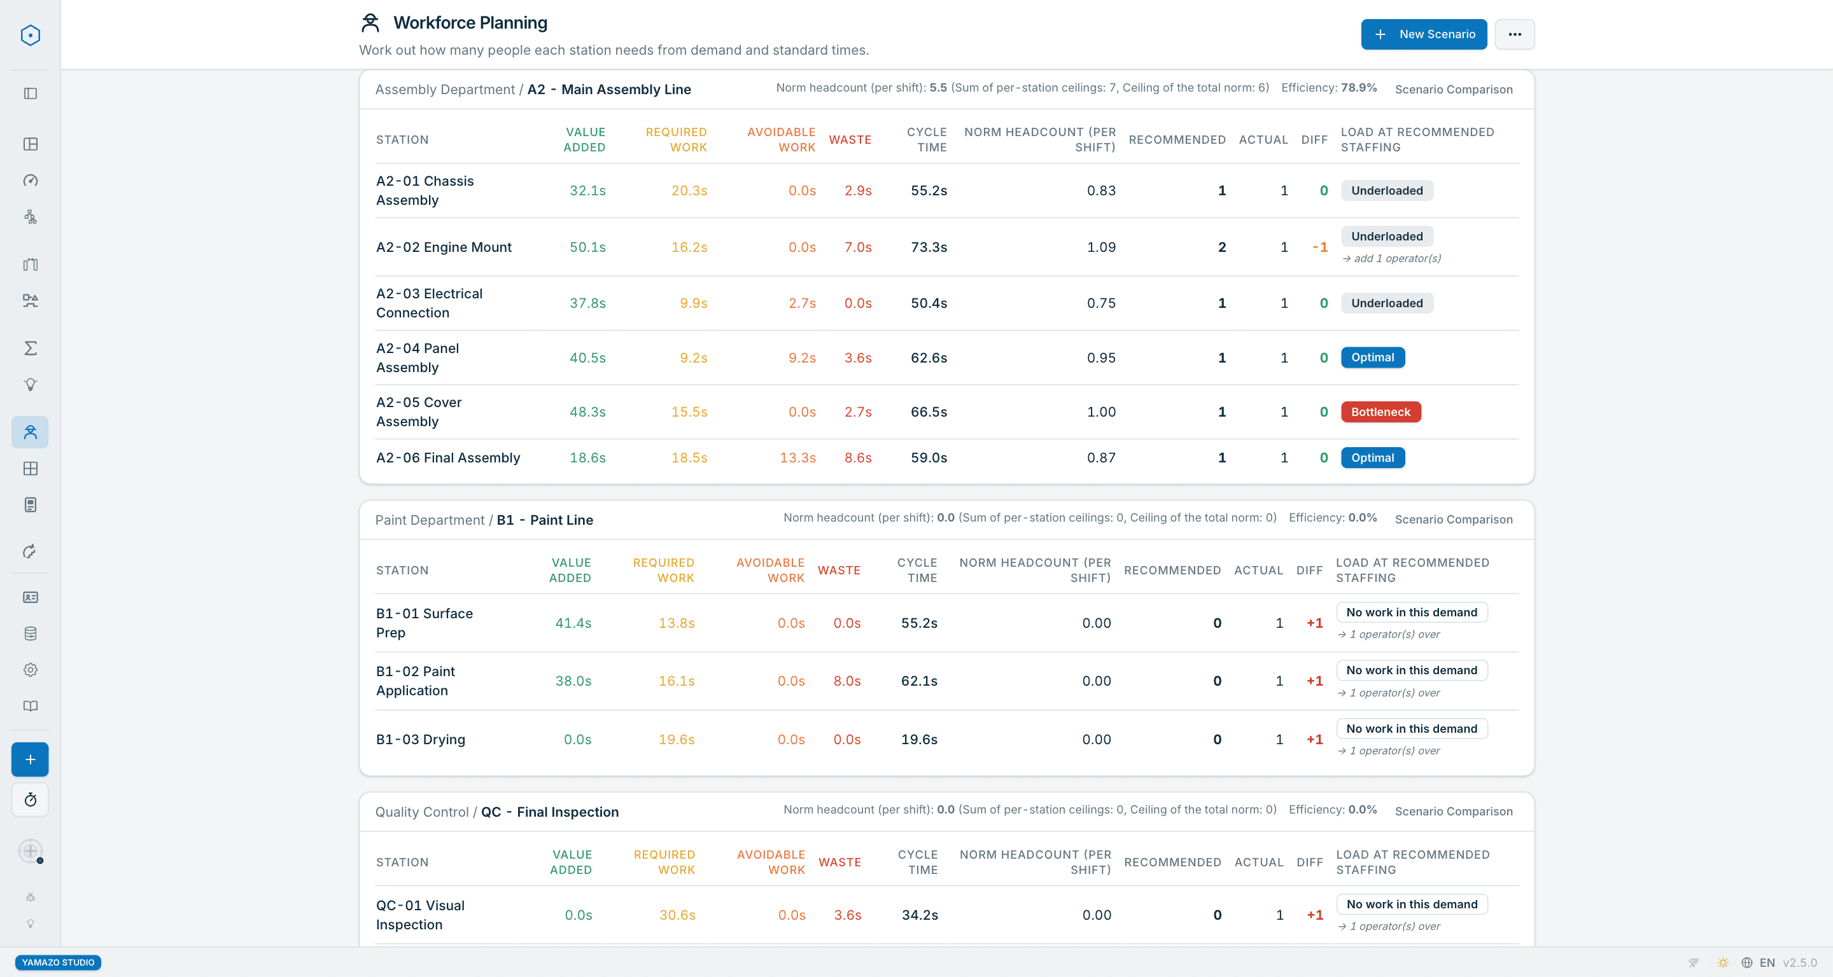The image size is (1833, 977).
Task: Open the database sidebar icon
Action: (30, 633)
